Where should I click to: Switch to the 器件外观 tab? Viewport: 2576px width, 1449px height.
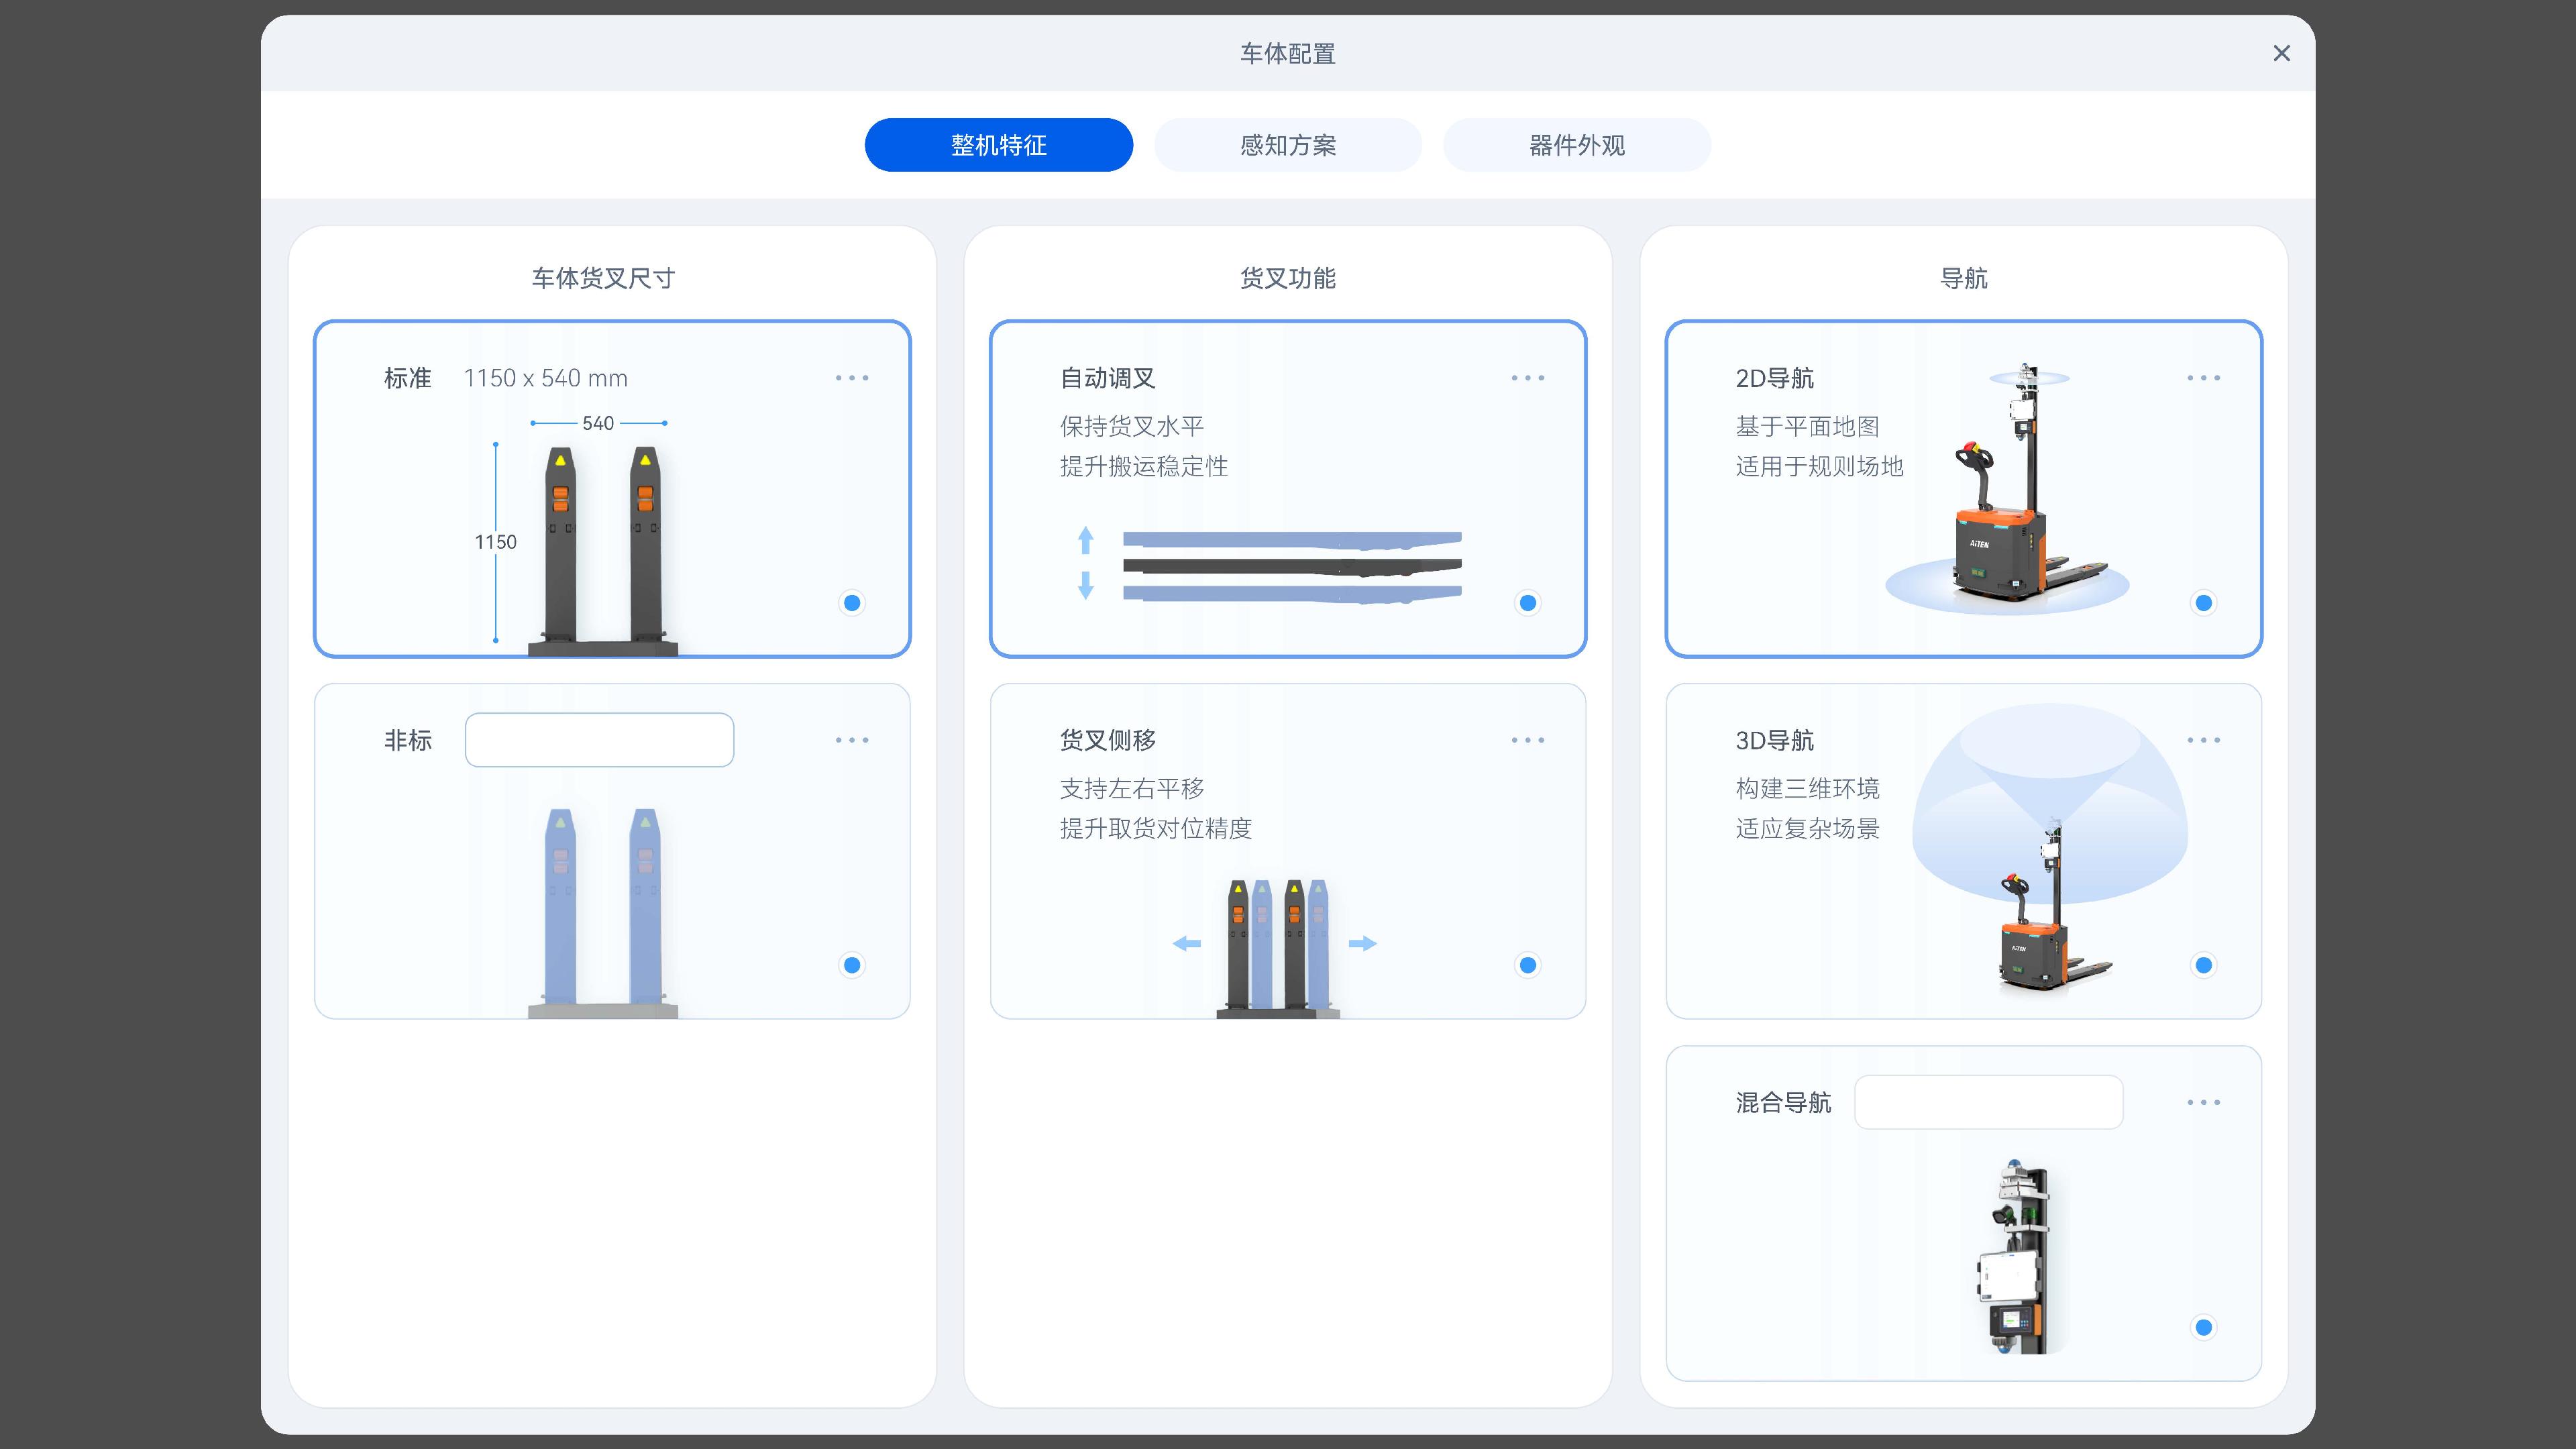(1576, 144)
